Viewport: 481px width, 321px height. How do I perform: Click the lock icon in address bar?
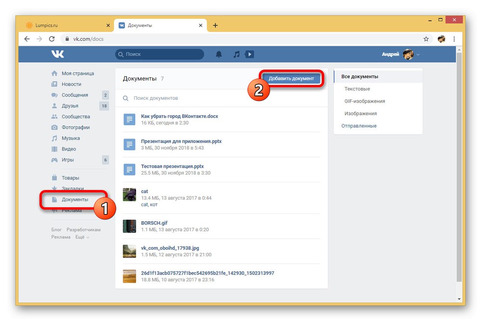point(67,39)
